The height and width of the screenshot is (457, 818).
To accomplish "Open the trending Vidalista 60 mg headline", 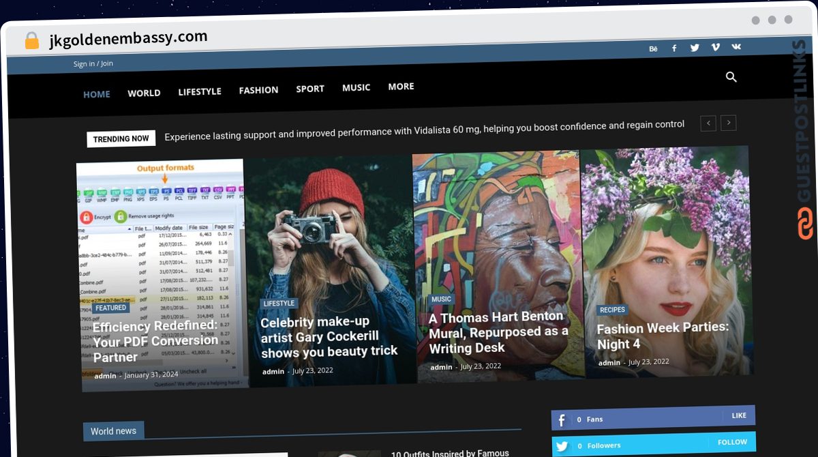I will point(424,130).
